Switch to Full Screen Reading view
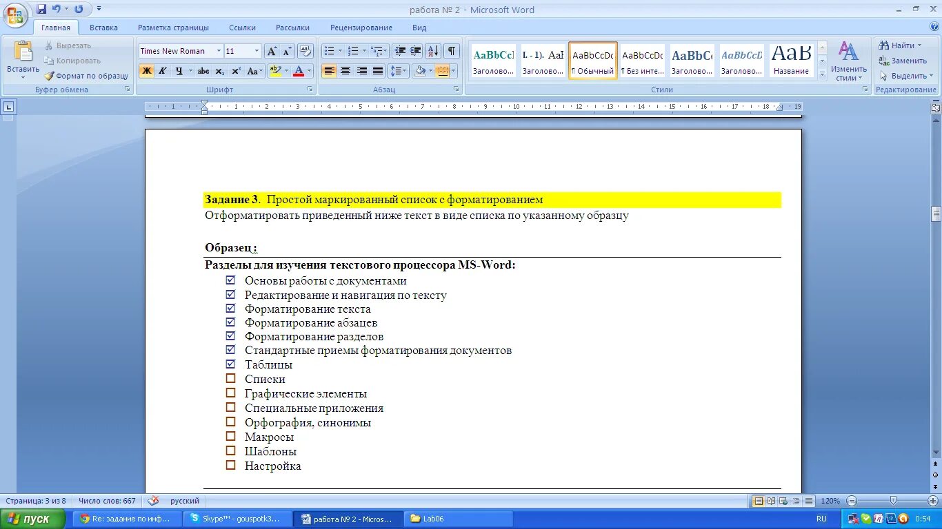 (x=772, y=501)
